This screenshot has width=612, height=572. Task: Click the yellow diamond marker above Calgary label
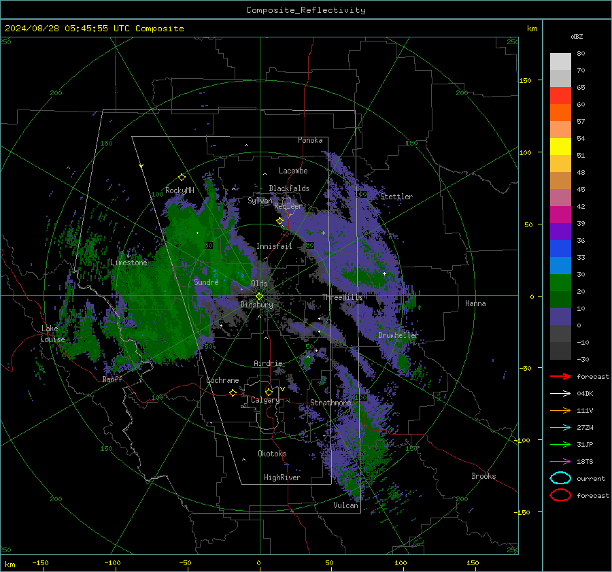(x=269, y=392)
